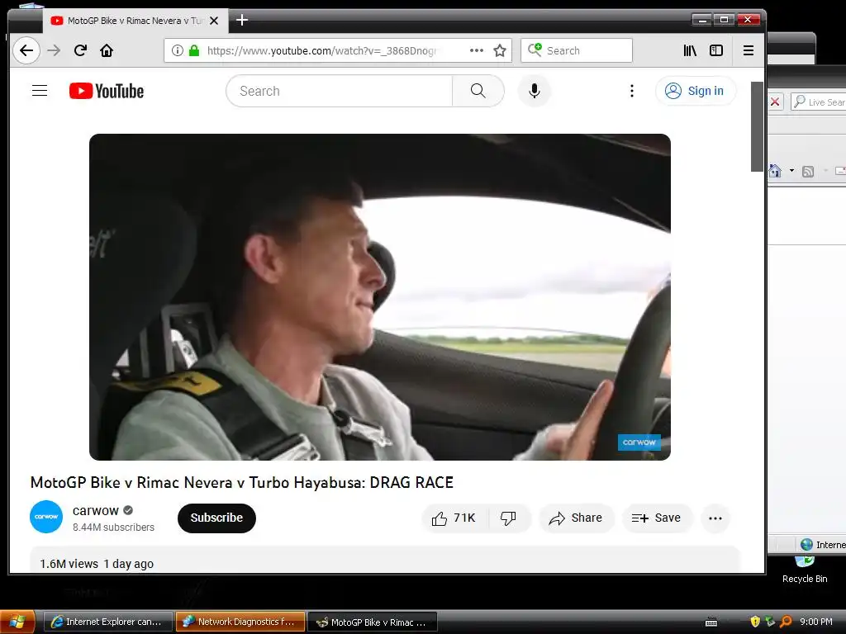Open the carwow channel name link
This screenshot has height=634, width=846.
[96, 510]
